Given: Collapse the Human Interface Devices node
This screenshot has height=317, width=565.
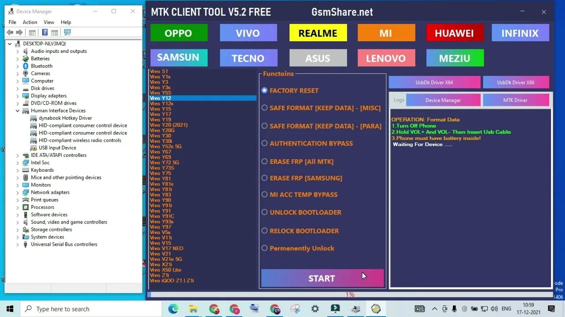Looking at the screenshot, I should pos(18,111).
